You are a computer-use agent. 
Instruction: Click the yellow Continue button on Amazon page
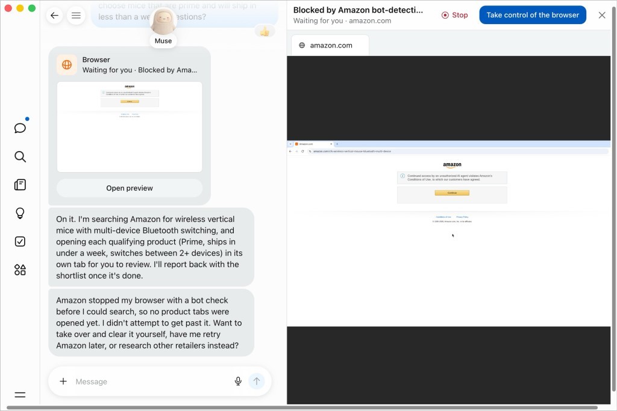pyautogui.click(x=452, y=193)
